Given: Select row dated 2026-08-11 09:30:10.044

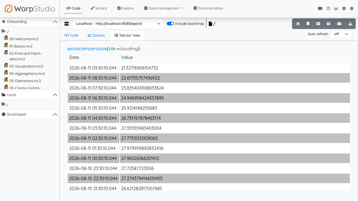Looking at the screenshot, I should [209, 68].
